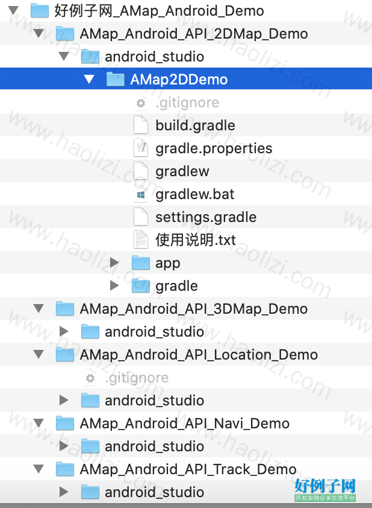Click android_studio folder icon under Location_Demo
Viewport: 372px width, 508px height.
pos(90,401)
